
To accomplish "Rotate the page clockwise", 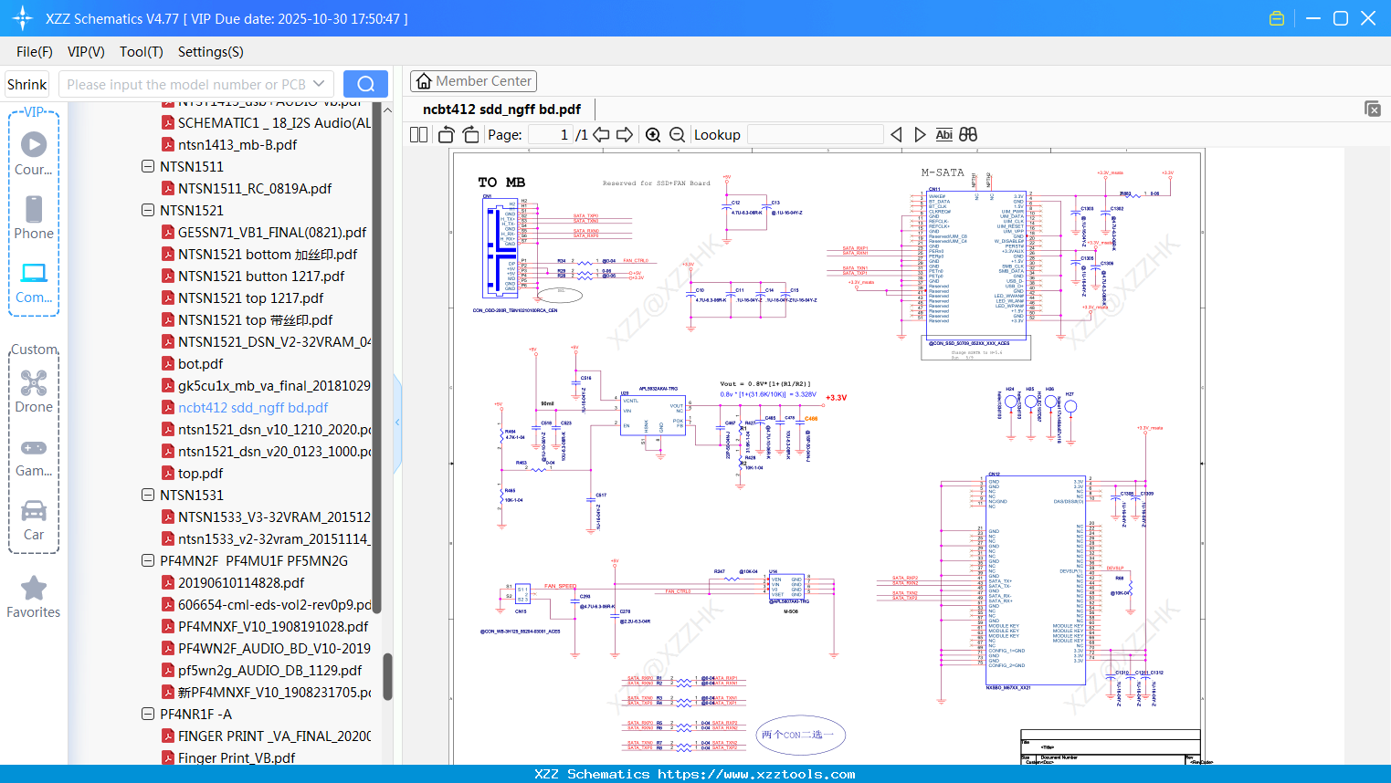I will (x=470, y=135).
